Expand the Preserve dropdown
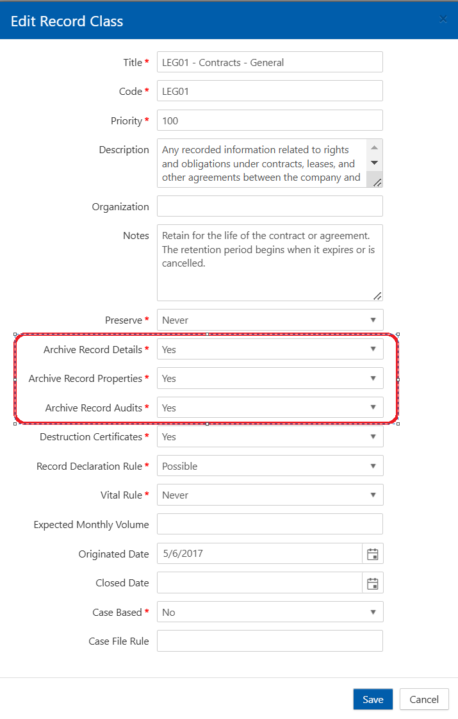Screen dimensions: 458x719 270,320
